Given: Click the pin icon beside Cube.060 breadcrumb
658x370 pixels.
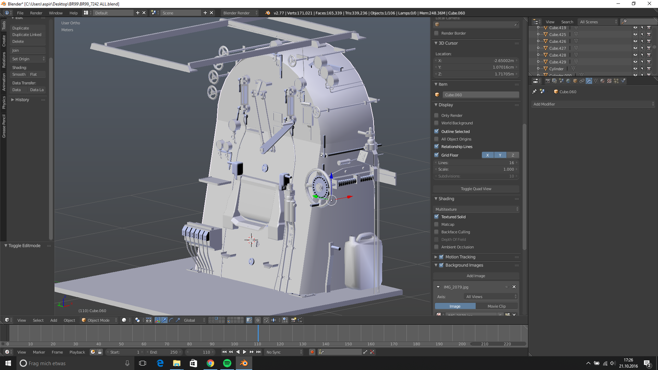Looking at the screenshot, I should click(x=534, y=91).
